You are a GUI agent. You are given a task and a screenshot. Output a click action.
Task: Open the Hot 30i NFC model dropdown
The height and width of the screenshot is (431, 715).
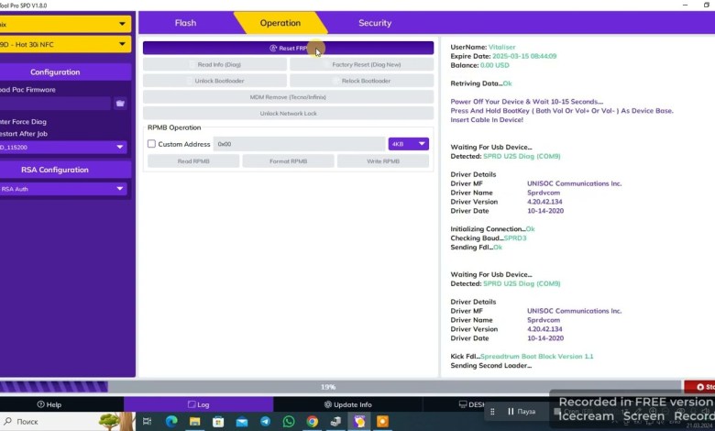point(64,44)
